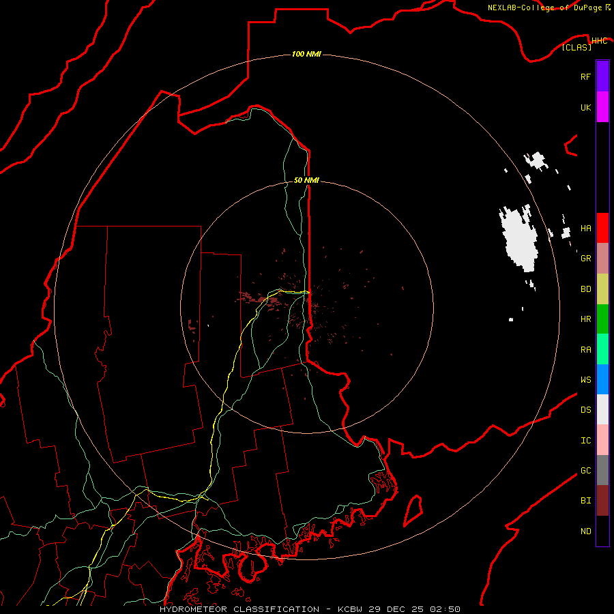Image resolution: width=614 pixels, height=614 pixels.
Task: Pick the HR dark green swatch
Action: [602, 319]
